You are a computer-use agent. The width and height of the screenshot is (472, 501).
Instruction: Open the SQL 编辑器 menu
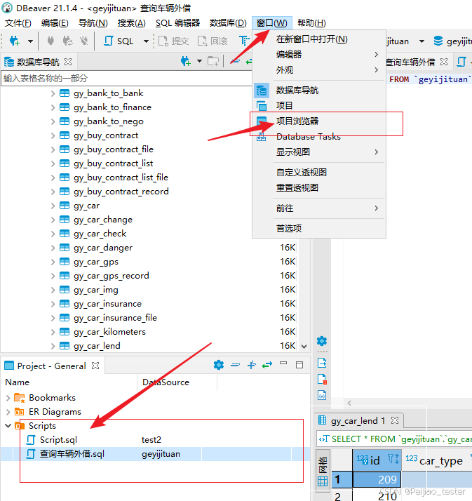pyautogui.click(x=177, y=23)
